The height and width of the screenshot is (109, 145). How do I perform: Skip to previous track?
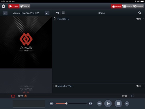[x=99, y=103]
